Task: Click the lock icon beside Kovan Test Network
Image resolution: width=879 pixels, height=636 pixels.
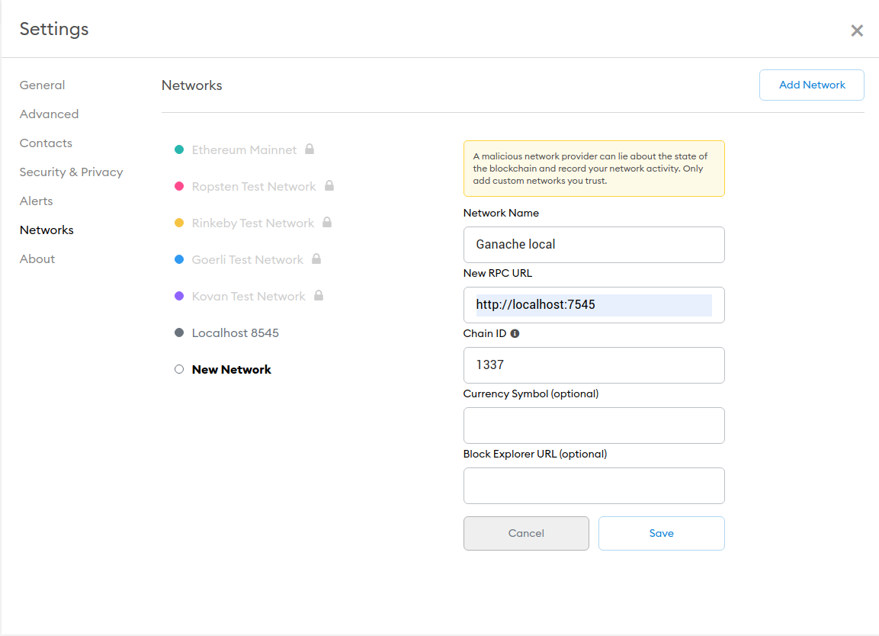Action: 319,295
